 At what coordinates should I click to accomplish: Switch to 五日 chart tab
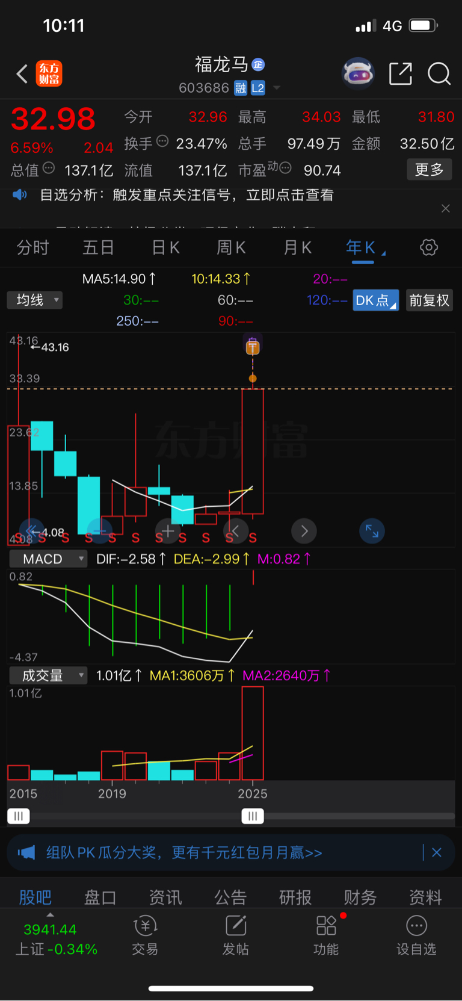98,247
